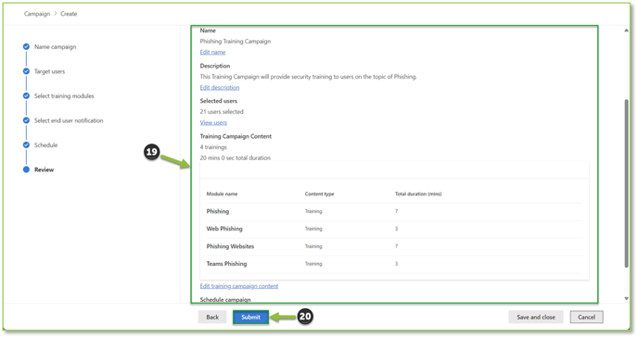This screenshot has height=338, width=638.
Task: Click the '4 trainings' text
Action: point(213,147)
